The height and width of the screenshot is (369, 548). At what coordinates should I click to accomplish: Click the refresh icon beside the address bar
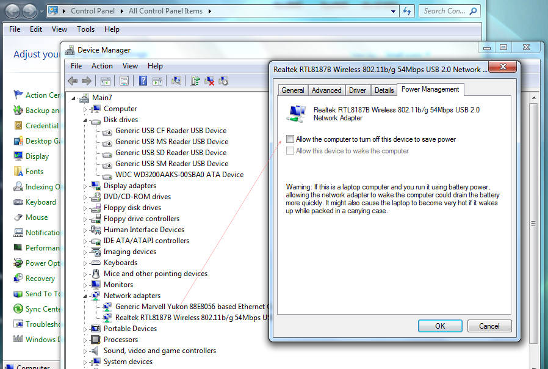[407, 11]
